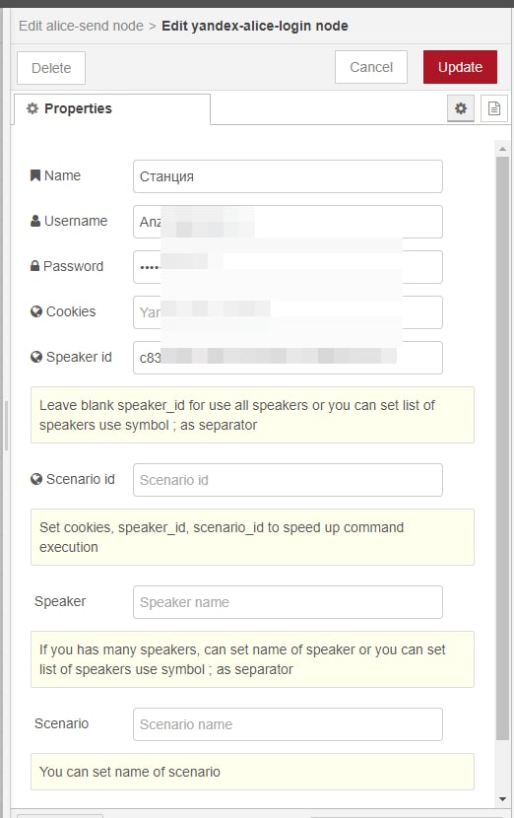Click the globe icon beside Speaker id
The image size is (514, 818).
(x=36, y=357)
